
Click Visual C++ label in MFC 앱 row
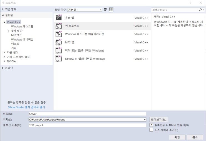tap(141, 42)
